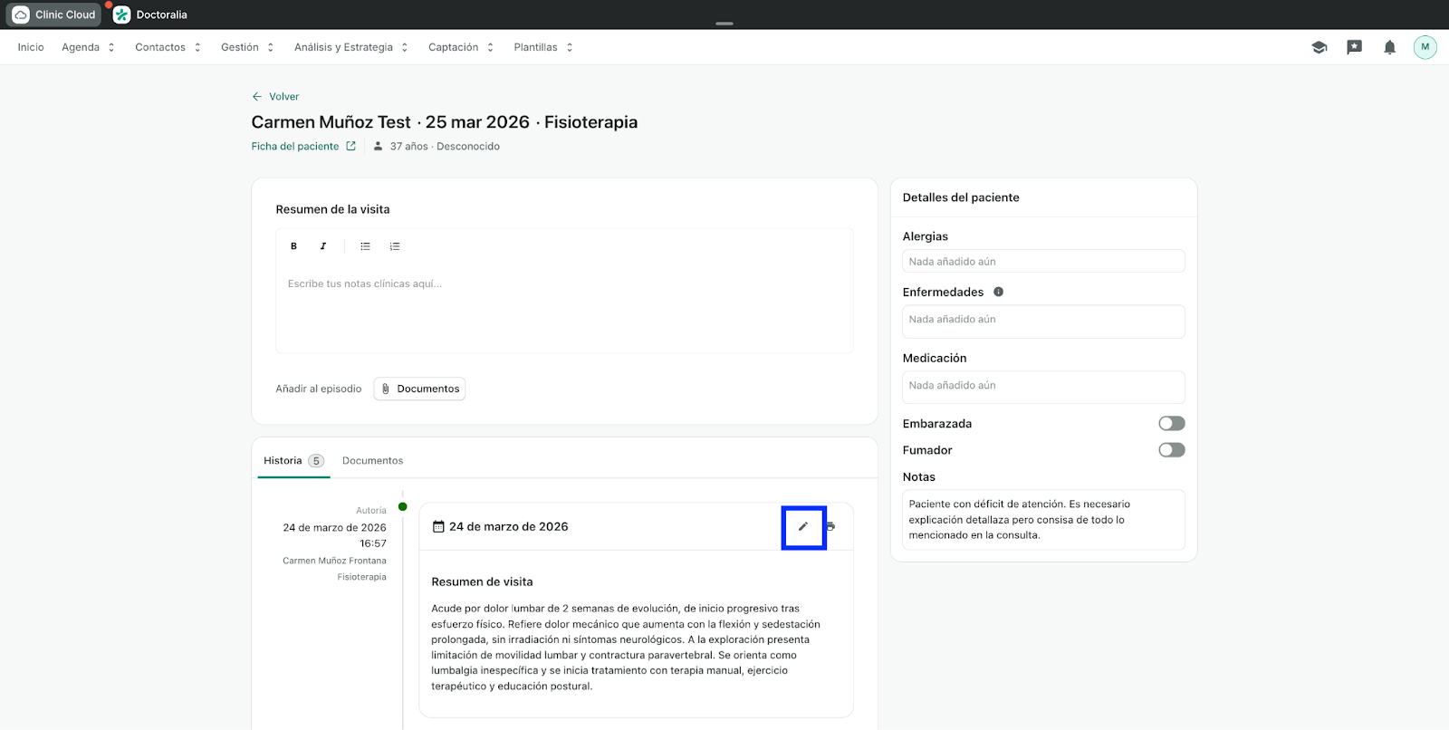Viewport: 1449px width, 730px height.
Task: Click the Clinic Cloud cloud logo icon
Action: tap(21, 14)
